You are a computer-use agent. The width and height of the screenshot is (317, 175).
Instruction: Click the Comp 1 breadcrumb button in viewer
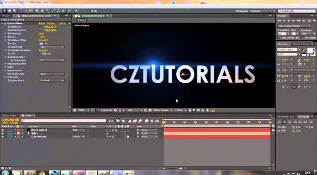(x=82, y=20)
